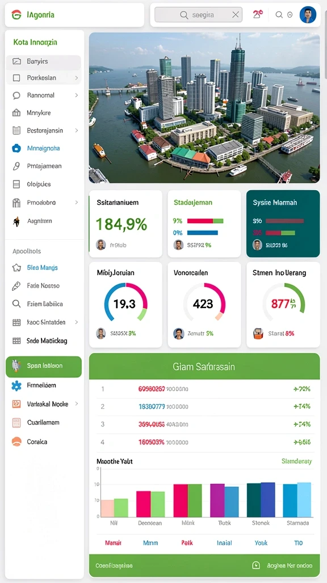The image size is (327, 583).
Task: Switch to the Mnm chart tab
Action: 150,543
